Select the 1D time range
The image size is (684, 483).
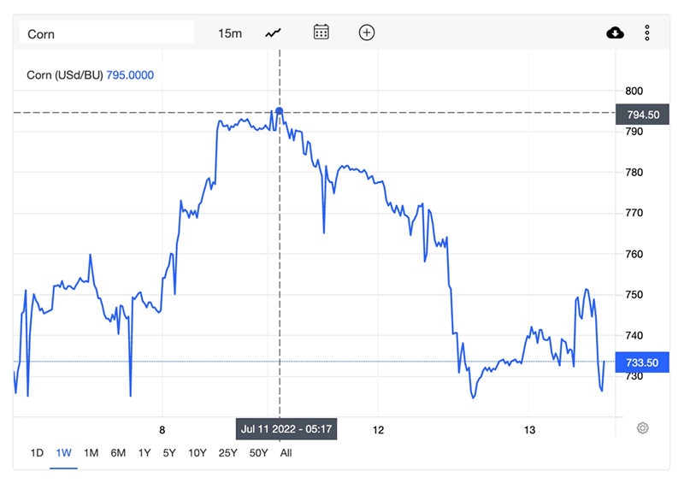click(37, 453)
